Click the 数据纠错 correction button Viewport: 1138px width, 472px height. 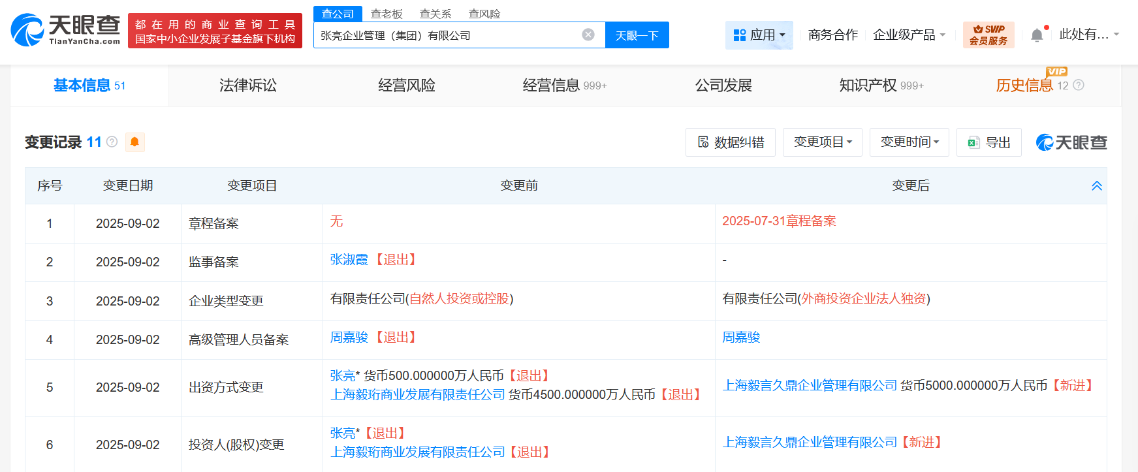tap(731, 142)
